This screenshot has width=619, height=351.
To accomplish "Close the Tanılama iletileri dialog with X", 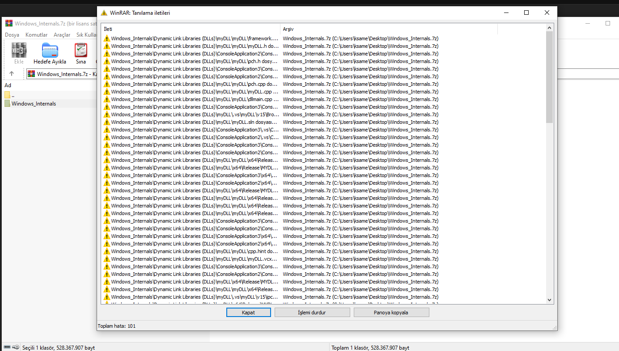I will pyautogui.click(x=547, y=13).
